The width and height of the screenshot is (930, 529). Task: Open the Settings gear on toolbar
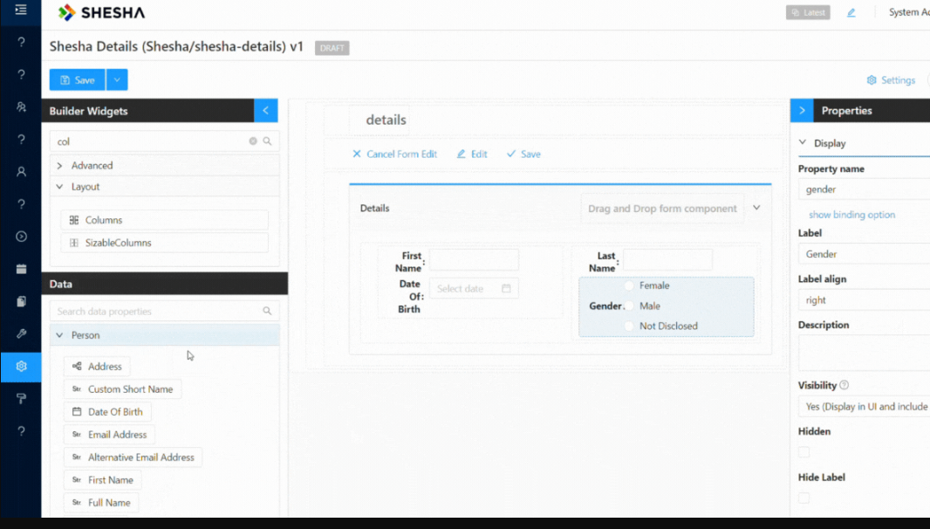point(891,80)
